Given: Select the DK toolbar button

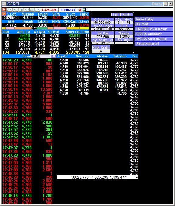Looking at the screenshot, I should coord(37,10).
